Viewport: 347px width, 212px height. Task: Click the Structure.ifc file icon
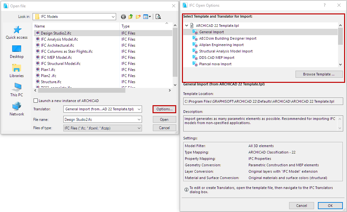click(x=38, y=82)
